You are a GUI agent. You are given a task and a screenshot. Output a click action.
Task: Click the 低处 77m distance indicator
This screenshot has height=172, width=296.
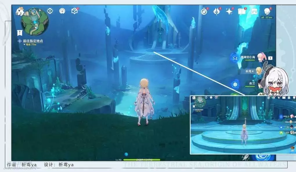pos(30,45)
